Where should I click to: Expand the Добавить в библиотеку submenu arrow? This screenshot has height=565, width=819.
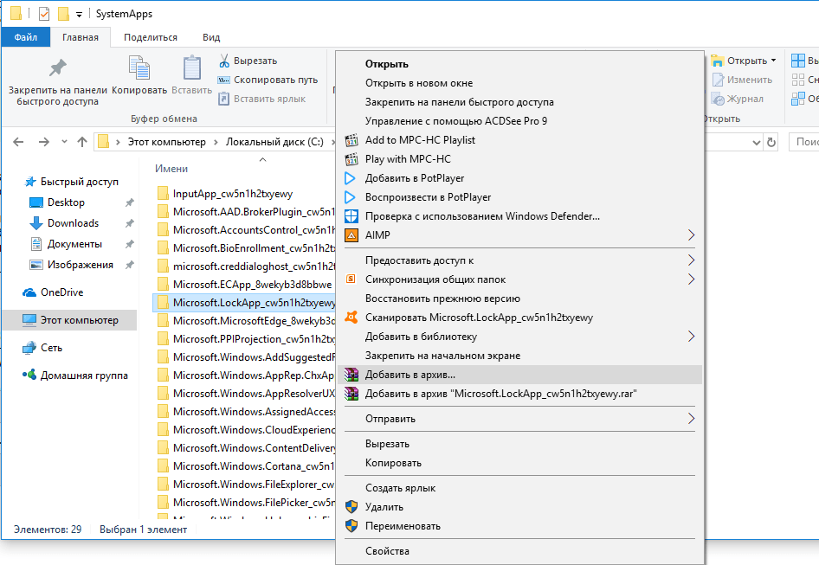click(x=691, y=337)
